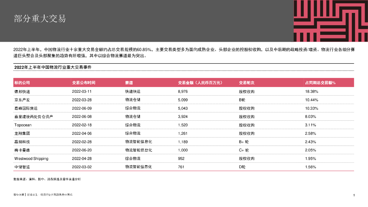
Task: Click the red maze pattern graphic
Action: point(331,21)
